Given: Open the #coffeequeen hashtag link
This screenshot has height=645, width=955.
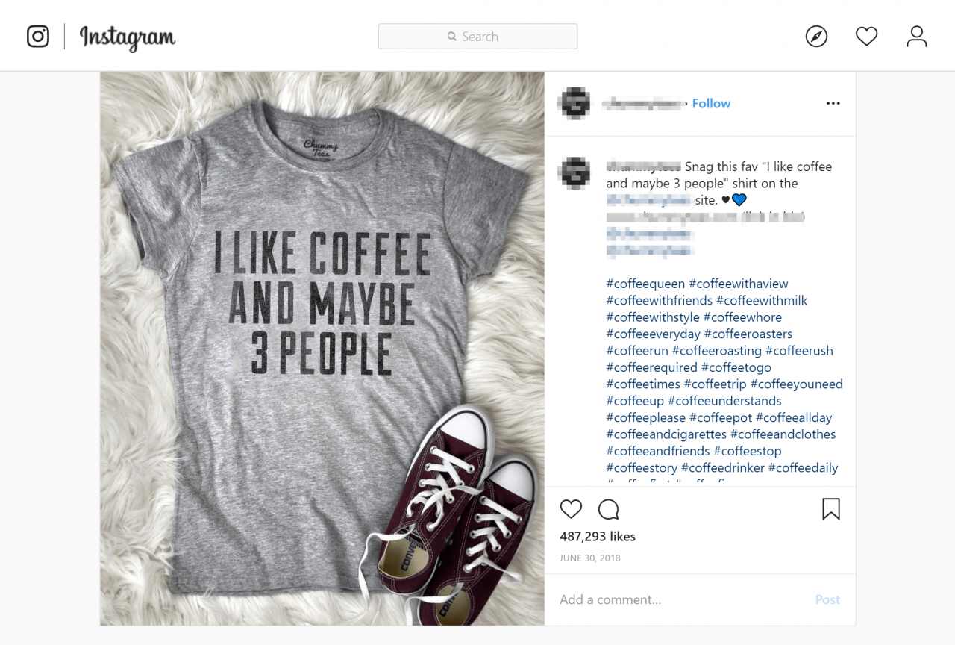Looking at the screenshot, I should (x=645, y=284).
